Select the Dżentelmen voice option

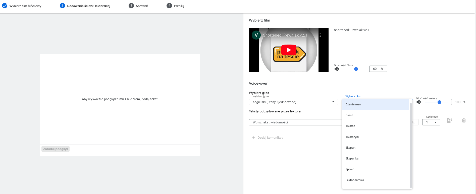353,104
